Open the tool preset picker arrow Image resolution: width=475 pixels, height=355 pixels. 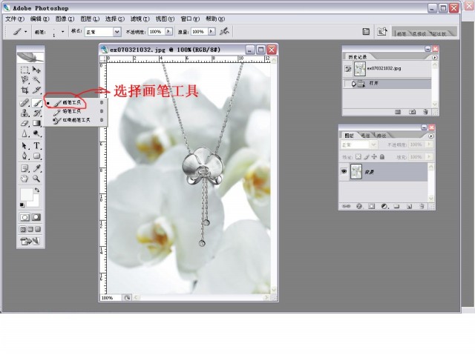[x=26, y=31]
